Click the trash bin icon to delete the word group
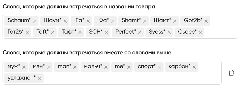Screen dimensions: 241x92 point(231,73)
